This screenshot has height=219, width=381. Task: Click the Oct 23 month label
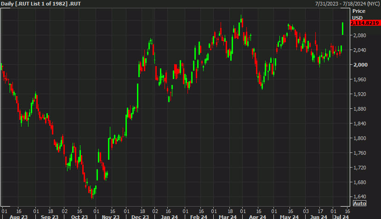point(80,217)
